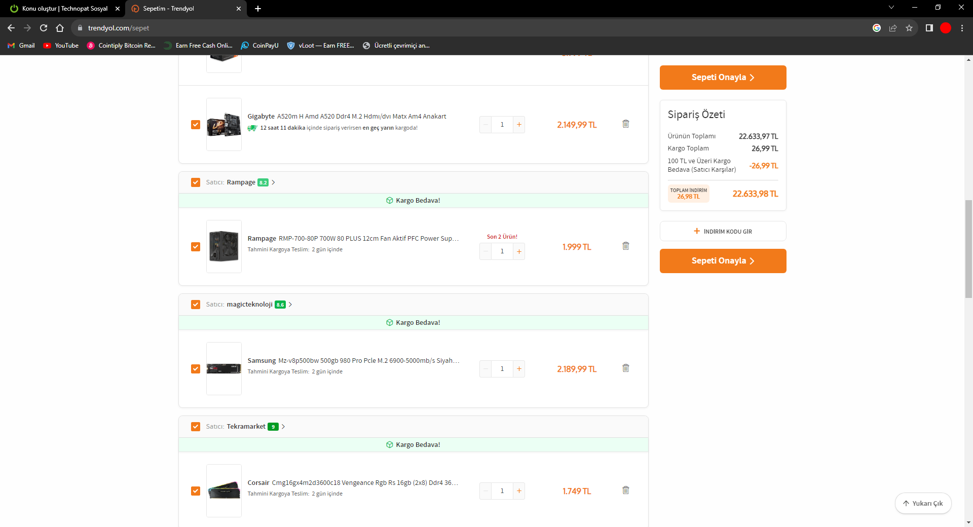Toggle the Tekramarket seller group checkbox
The image size is (973, 527).
pos(196,427)
